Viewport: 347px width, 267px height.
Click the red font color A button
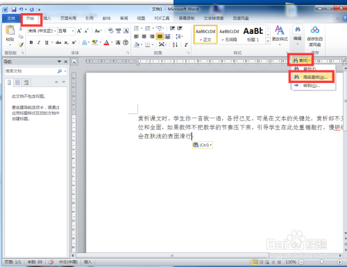point(106,43)
